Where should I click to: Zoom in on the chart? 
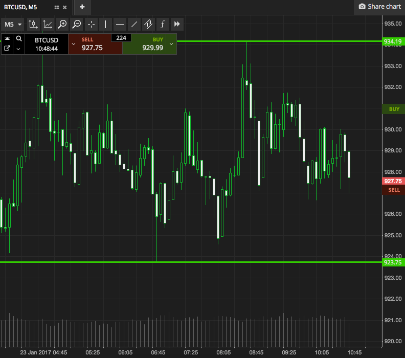pos(62,24)
